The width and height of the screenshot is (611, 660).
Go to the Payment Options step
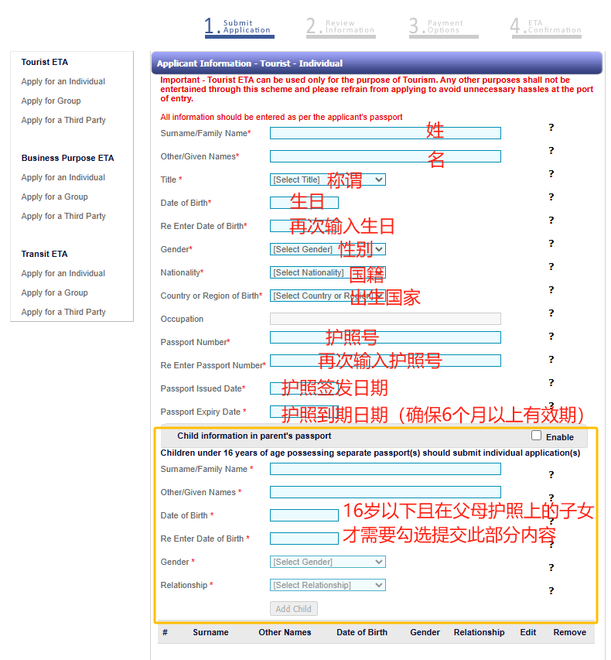coord(443,27)
